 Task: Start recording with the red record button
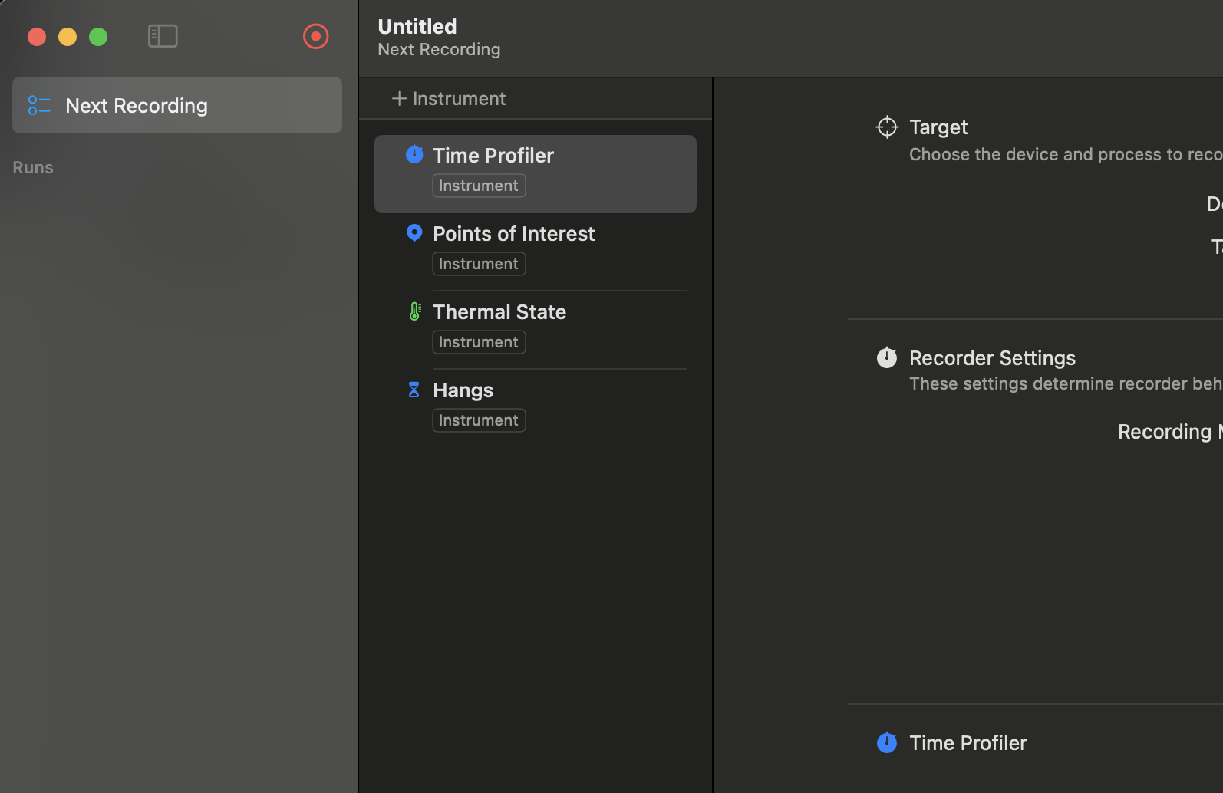coord(315,36)
